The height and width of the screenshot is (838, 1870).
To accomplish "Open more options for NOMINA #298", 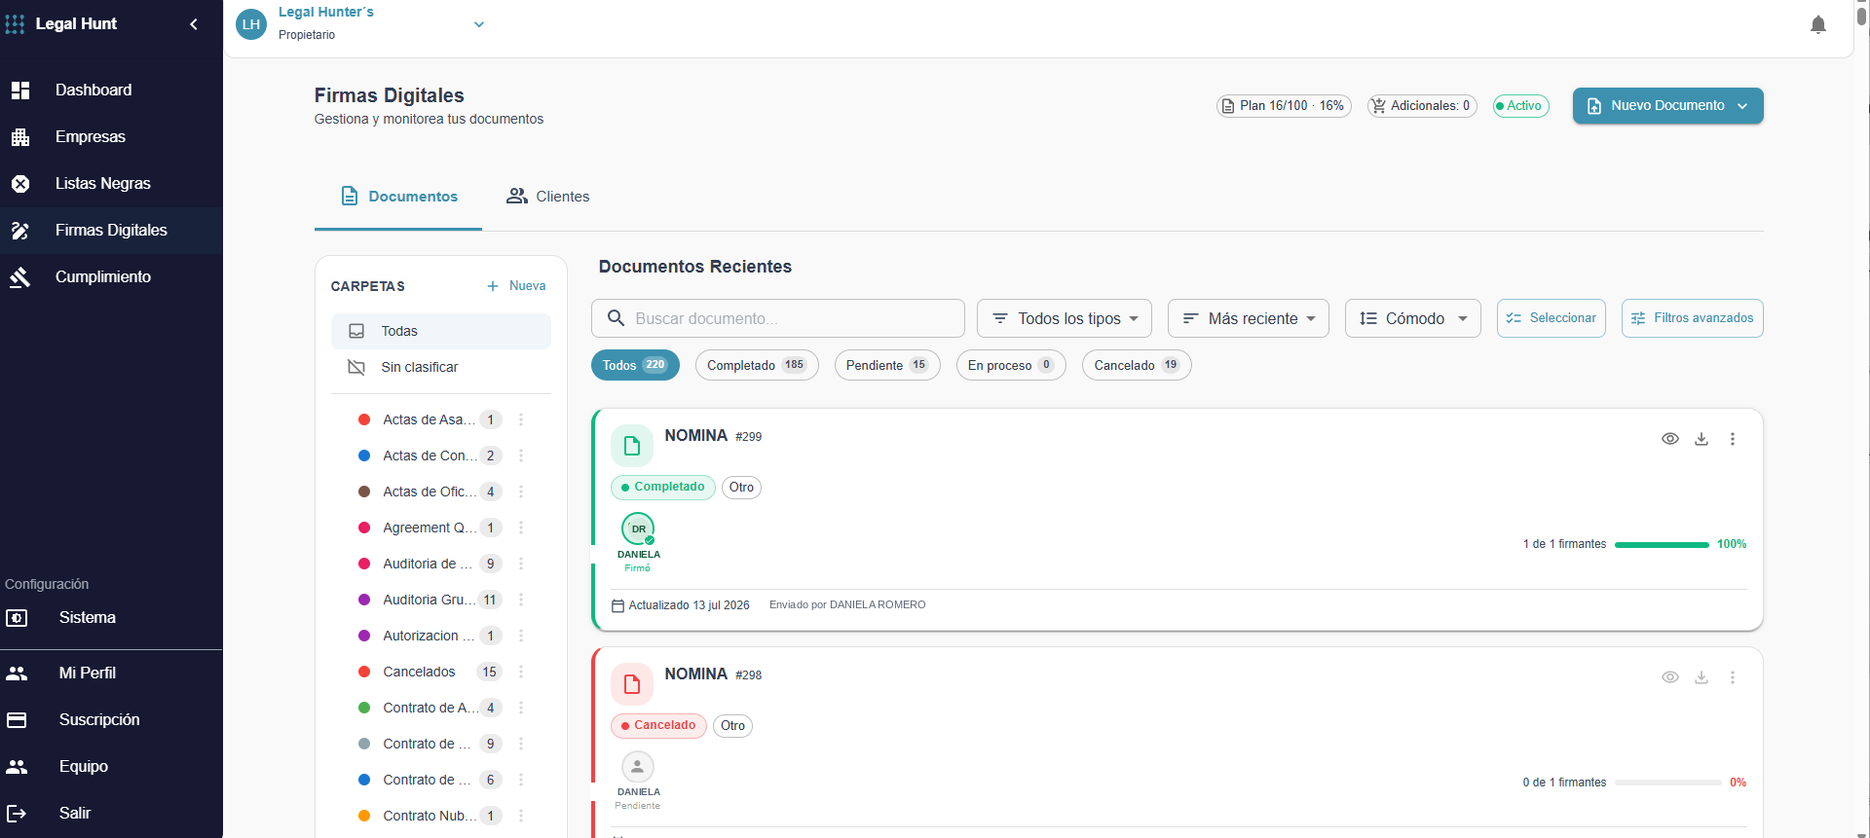I will coord(1732,677).
